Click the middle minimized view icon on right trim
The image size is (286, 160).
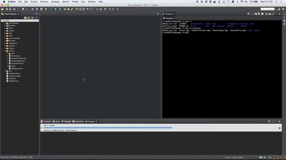[x=284, y=21]
